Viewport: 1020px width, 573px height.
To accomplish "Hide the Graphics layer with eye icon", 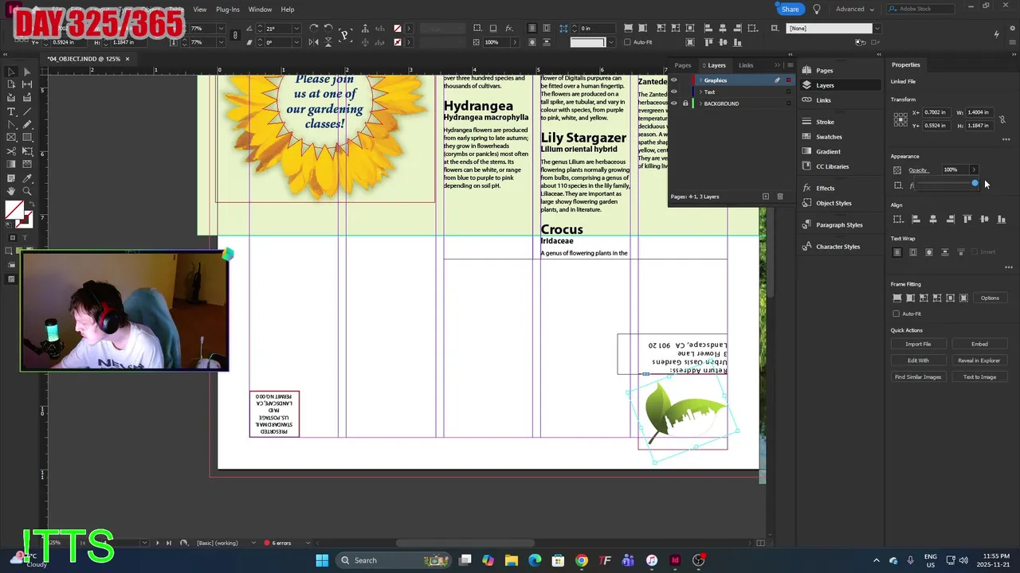I will point(674,80).
